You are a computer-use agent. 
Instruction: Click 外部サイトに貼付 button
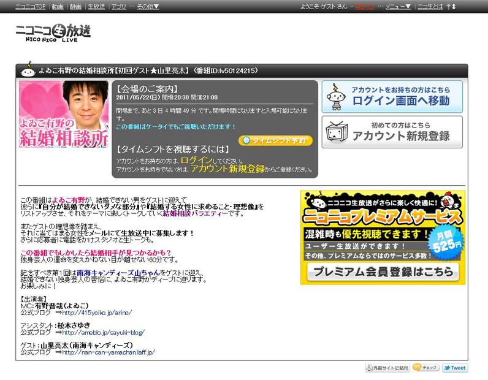(387, 368)
